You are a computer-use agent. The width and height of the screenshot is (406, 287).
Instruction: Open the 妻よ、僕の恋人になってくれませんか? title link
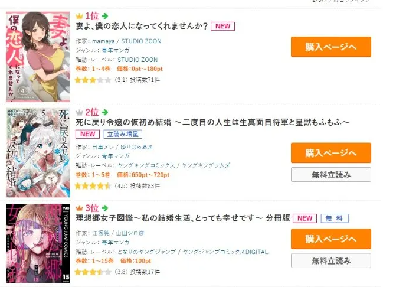[x=142, y=26]
